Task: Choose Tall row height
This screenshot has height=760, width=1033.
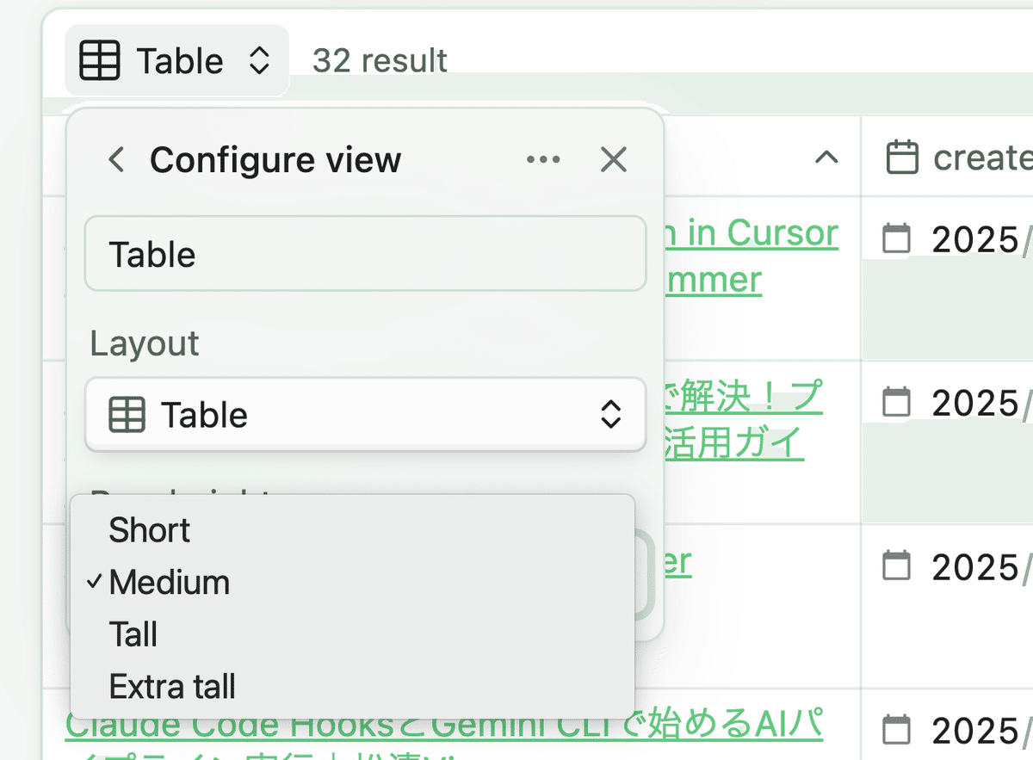Action: pos(133,635)
